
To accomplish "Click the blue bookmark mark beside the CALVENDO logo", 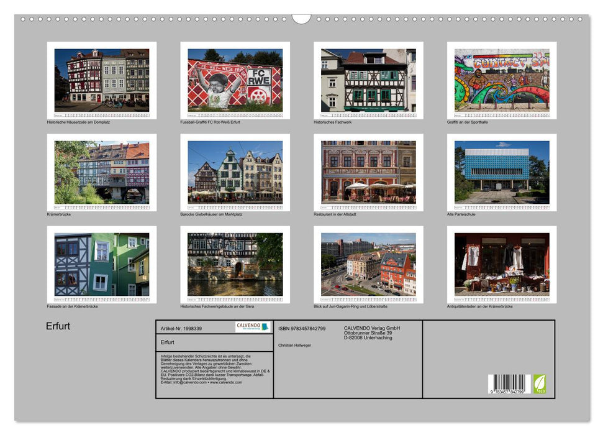I will pyautogui.click(x=266, y=327).
